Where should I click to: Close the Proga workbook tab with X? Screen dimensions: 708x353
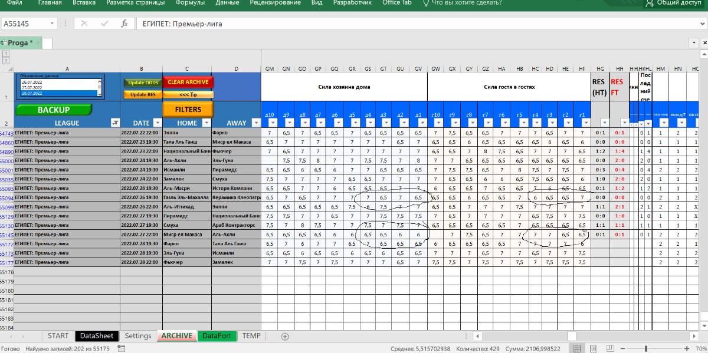39,42
